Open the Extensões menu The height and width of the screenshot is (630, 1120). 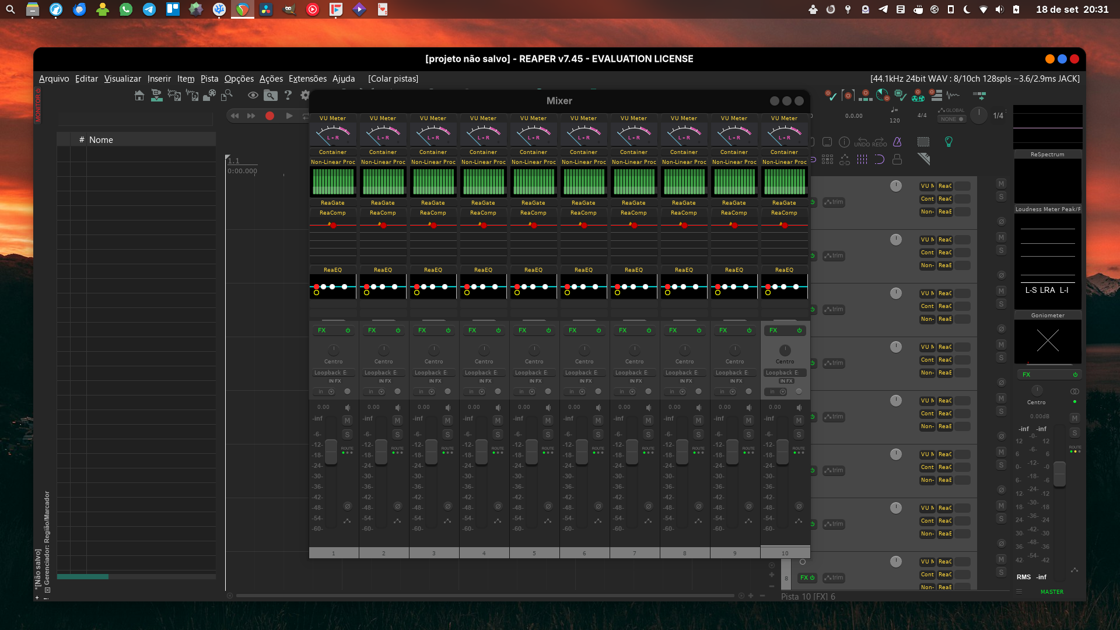click(307, 79)
